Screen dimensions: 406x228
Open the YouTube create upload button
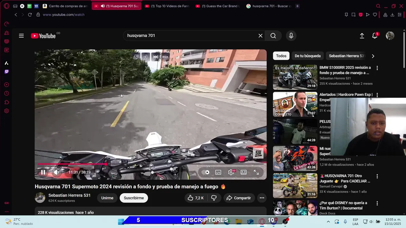tap(362, 36)
